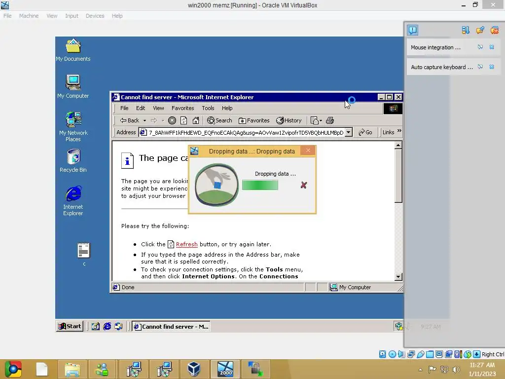Image resolution: width=505 pixels, height=379 pixels.
Task: Open Chrome from the host taskbar
Action: point(13,369)
